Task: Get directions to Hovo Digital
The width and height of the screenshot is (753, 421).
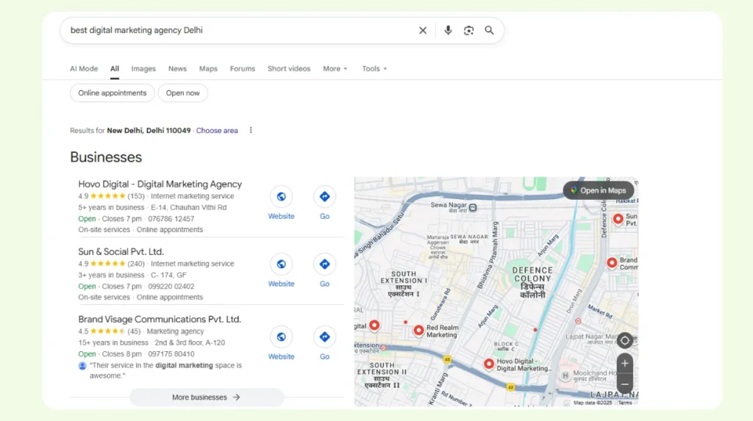Action: coord(324,196)
